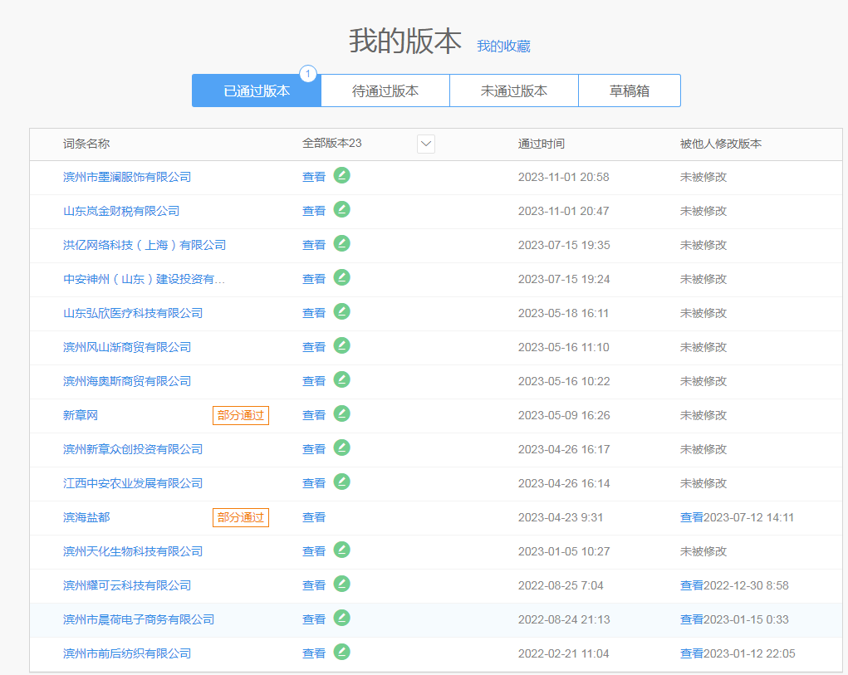
Task: Click 查看 for 滨州市墨澜服饰有限公司
Action: click(x=314, y=178)
